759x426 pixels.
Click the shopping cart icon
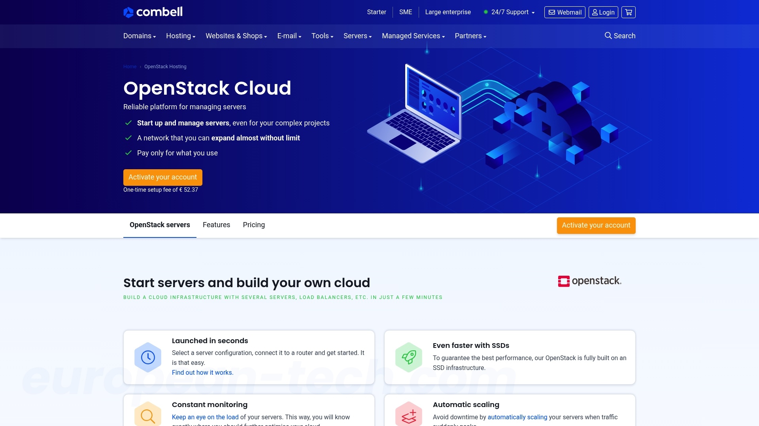pos(628,12)
